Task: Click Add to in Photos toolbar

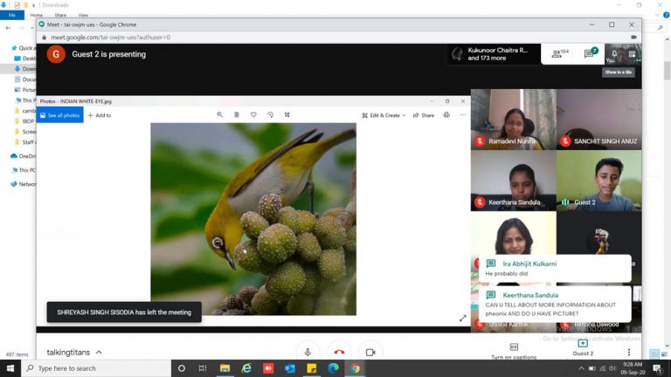Action: pos(100,115)
